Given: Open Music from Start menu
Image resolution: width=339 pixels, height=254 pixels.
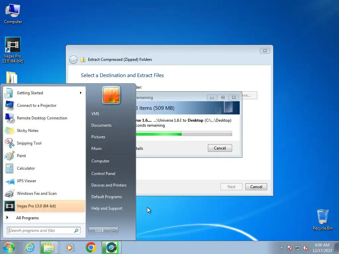Looking at the screenshot, I should click(x=97, y=148).
